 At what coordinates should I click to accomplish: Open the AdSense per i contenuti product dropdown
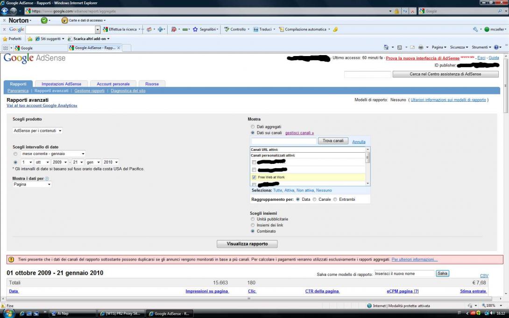coord(37,130)
